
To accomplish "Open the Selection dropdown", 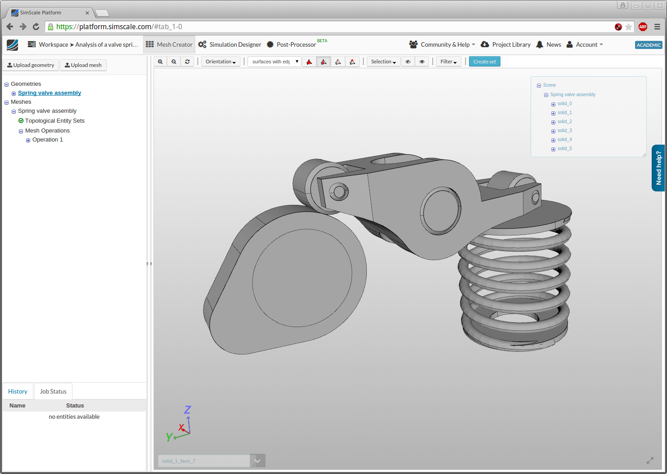I will pos(383,61).
